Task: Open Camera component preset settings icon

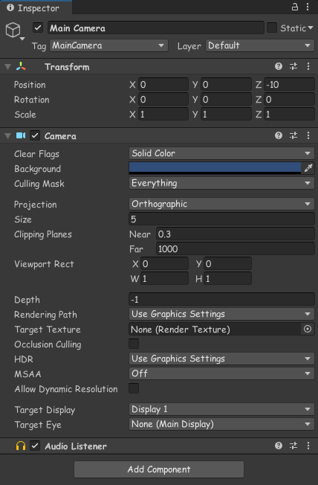Action: pos(293,135)
